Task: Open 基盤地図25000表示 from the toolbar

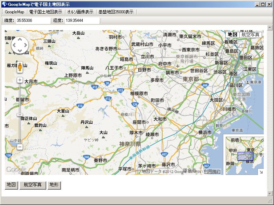Action: pyautogui.click(x=116, y=12)
